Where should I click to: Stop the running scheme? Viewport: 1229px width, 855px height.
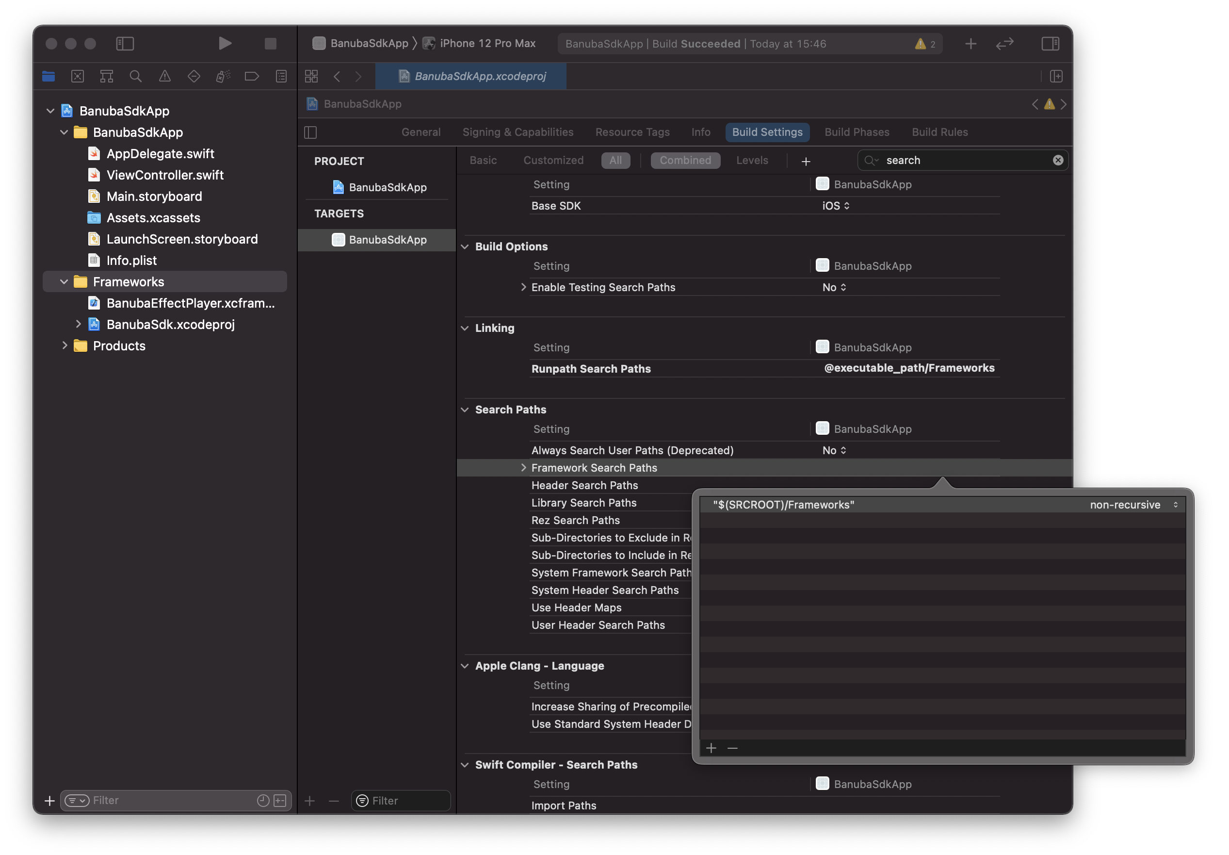(270, 43)
